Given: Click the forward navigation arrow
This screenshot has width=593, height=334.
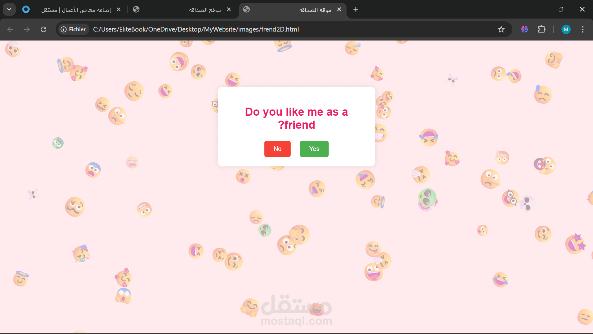Looking at the screenshot, I should pos(27,29).
